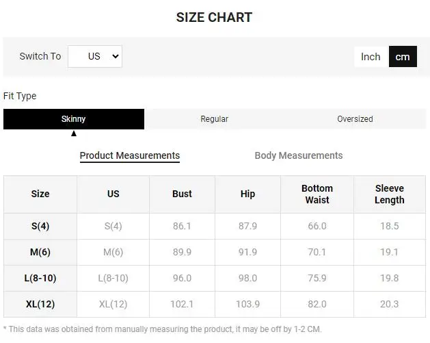The width and height of the screenshot is (430, 343).
Task: Select the M(6) size row label
Action: pyautogui.click(x=40, y=252)
